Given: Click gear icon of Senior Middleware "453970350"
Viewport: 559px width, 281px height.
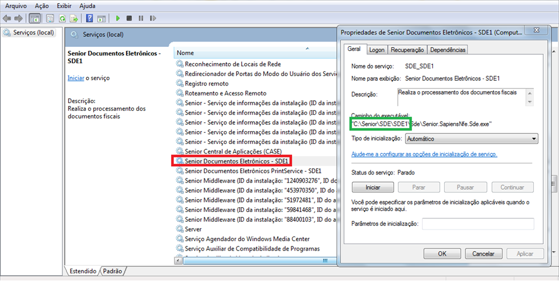Looking at the screenshot, I should (179, 190).
